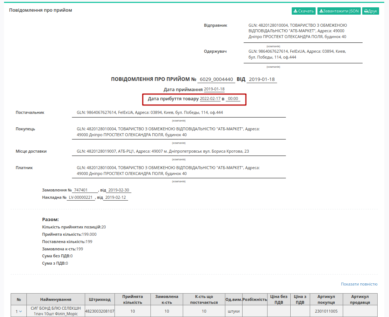Image resolution: width=389 pixels, height=317 pixels.
Task: Click the Скачать download button
Action: [x=303, y=11]
